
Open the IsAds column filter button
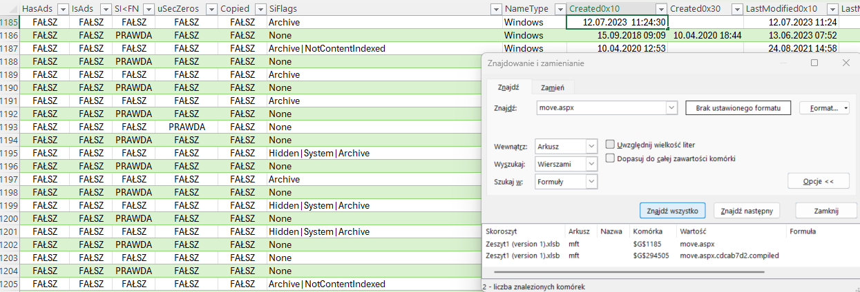[x=104, y=9]
